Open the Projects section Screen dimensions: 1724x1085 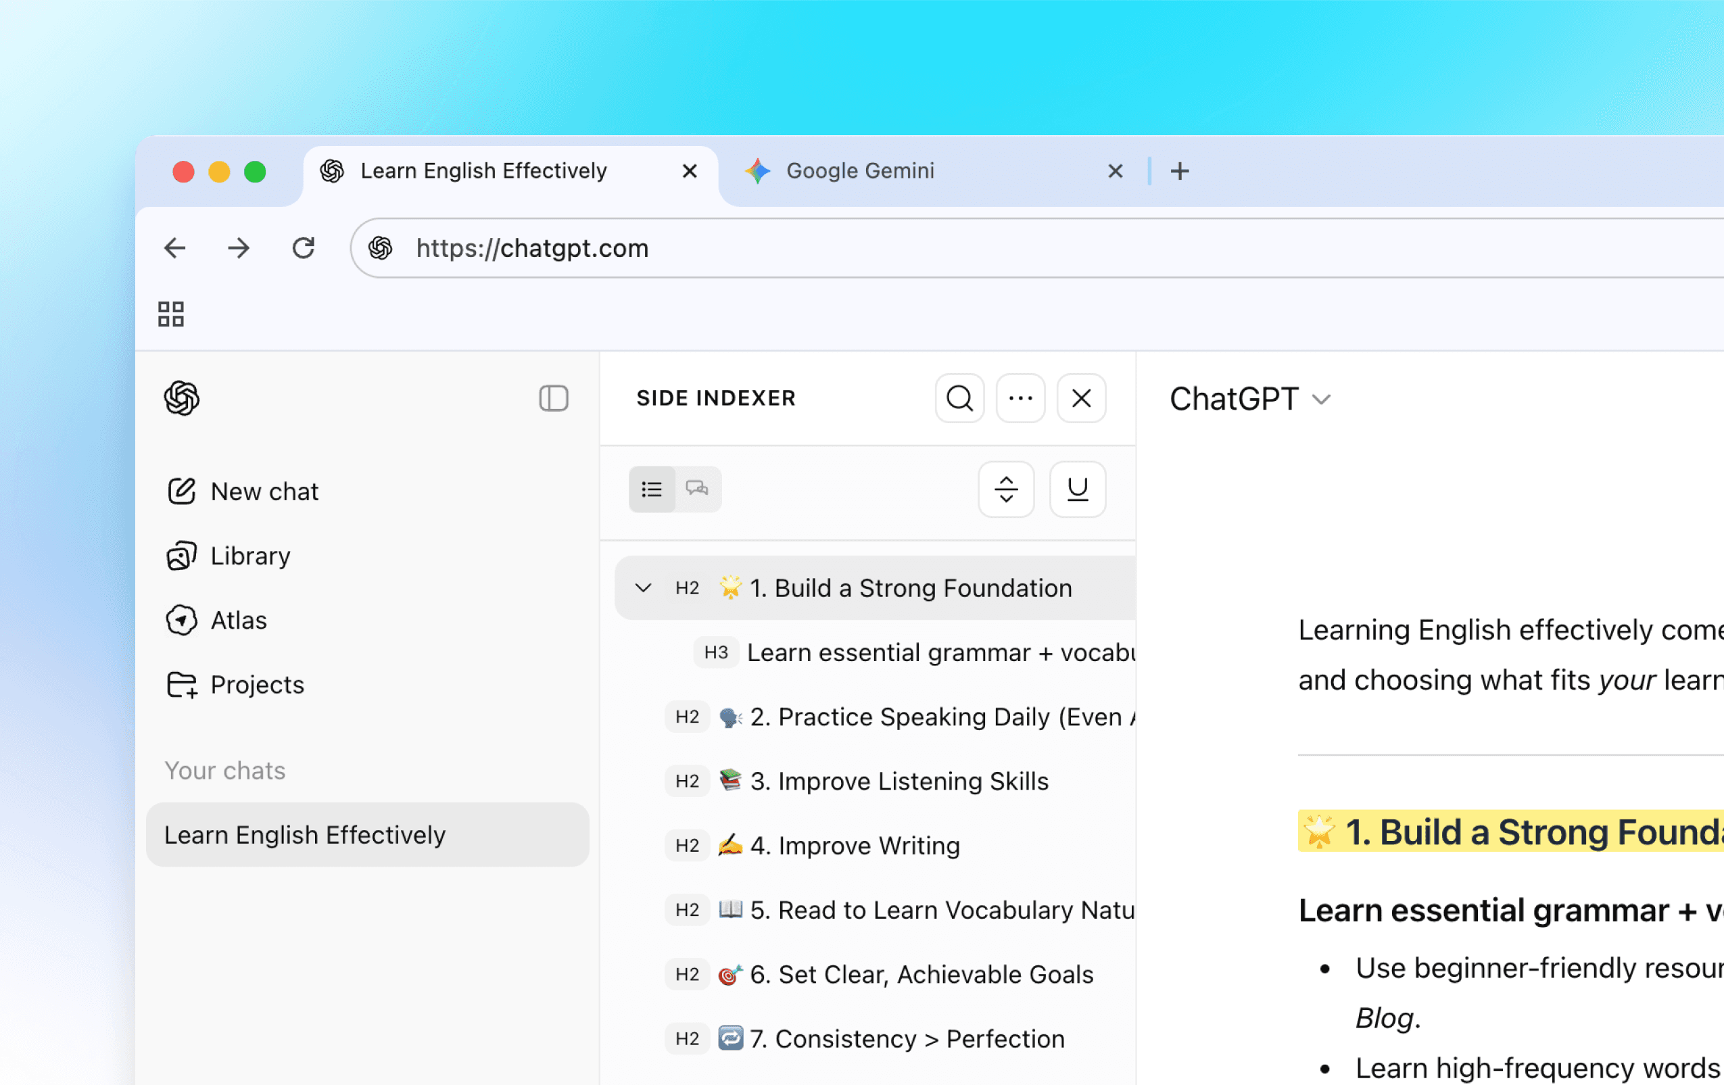[x=256, y=684]
